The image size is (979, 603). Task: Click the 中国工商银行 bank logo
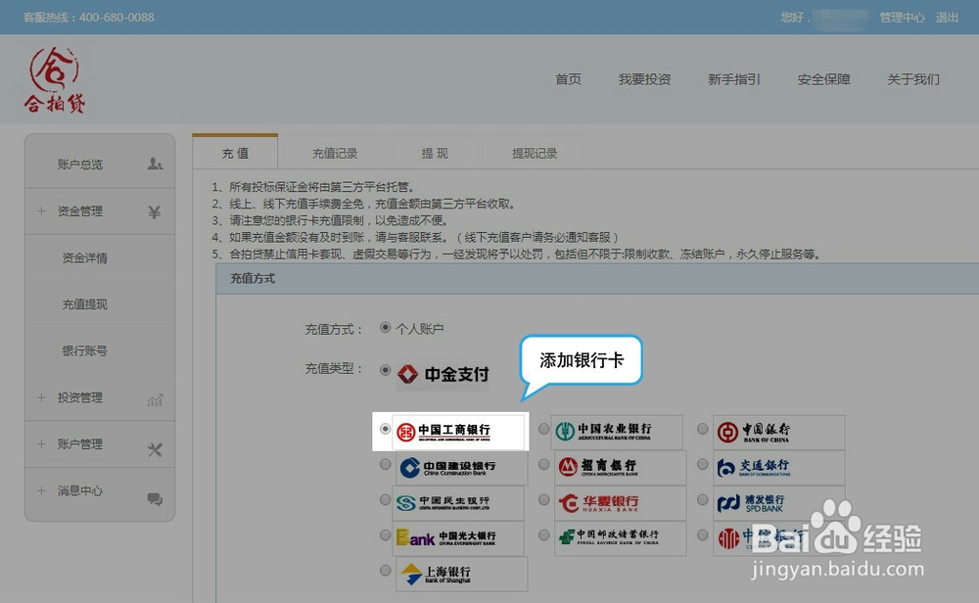pos(458,432)
